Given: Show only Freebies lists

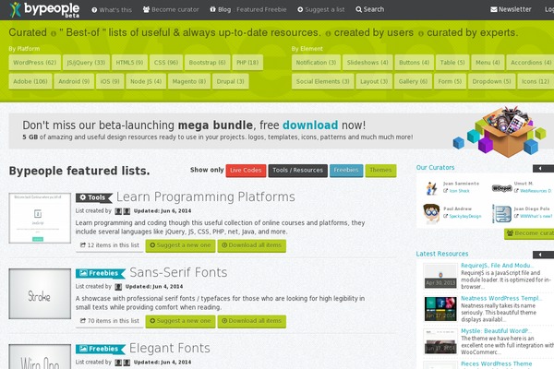Looking at the screenshot, I should (346, 171).
